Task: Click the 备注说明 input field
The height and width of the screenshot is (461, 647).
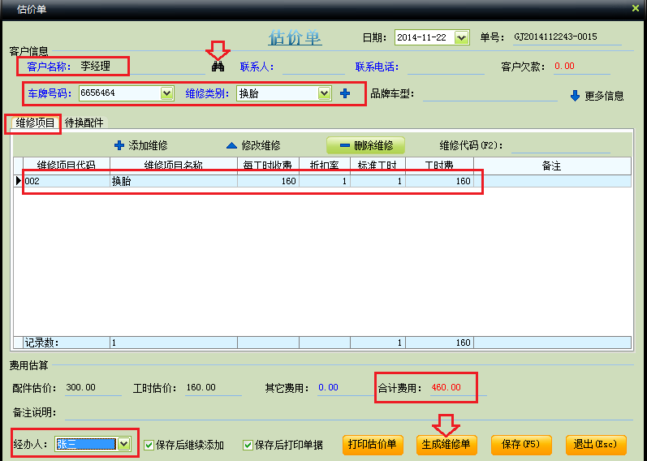Action: [x=349, y=412]
